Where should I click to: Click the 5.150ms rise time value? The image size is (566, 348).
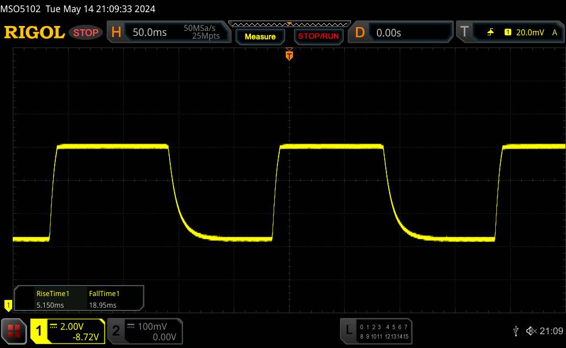pyautogui.click(x=50, y=305)
